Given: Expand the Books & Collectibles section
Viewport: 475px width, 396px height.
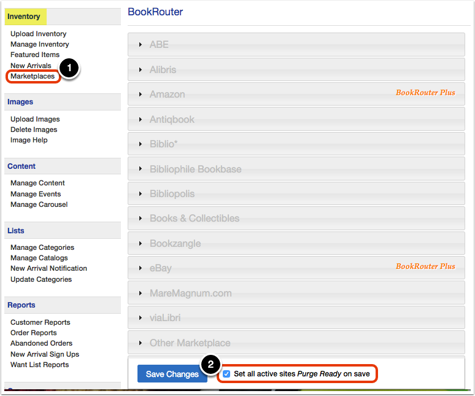Looking at the screenshot, I should [296, 218].
